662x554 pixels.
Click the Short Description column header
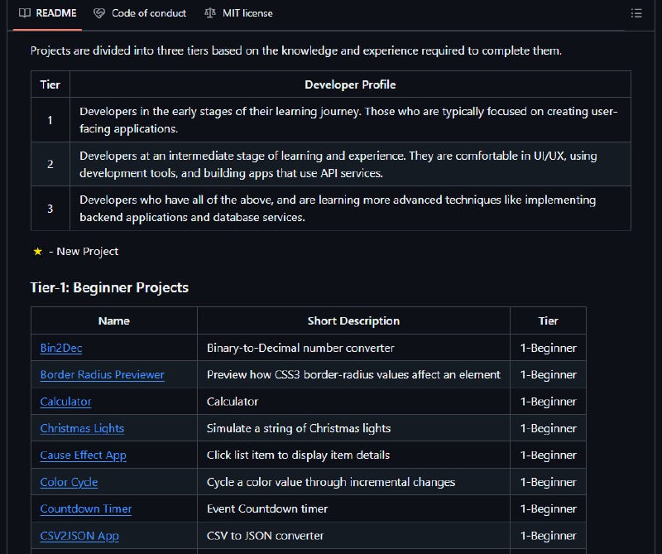[353, 320]
